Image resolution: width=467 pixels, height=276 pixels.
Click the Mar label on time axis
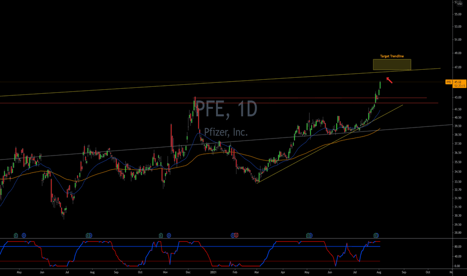[257, 272]
